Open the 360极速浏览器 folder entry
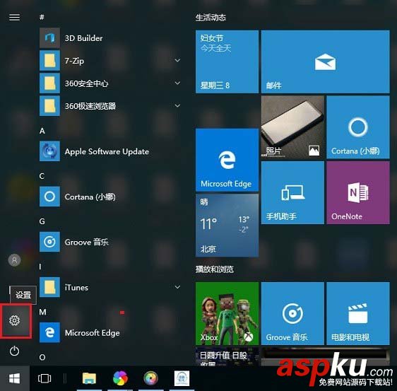397x391 pixels. [x=110, y=106]
